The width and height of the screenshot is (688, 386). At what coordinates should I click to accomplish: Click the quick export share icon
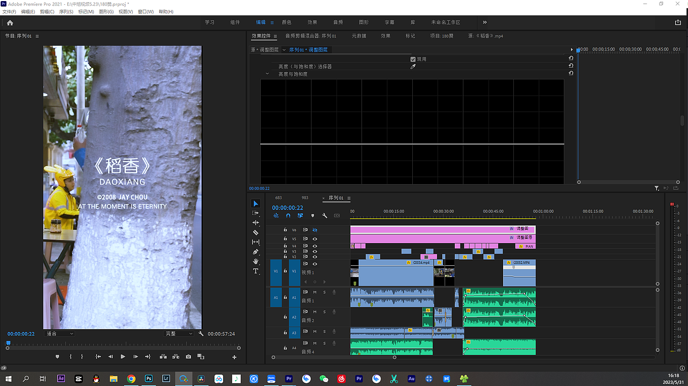(678, 23)
